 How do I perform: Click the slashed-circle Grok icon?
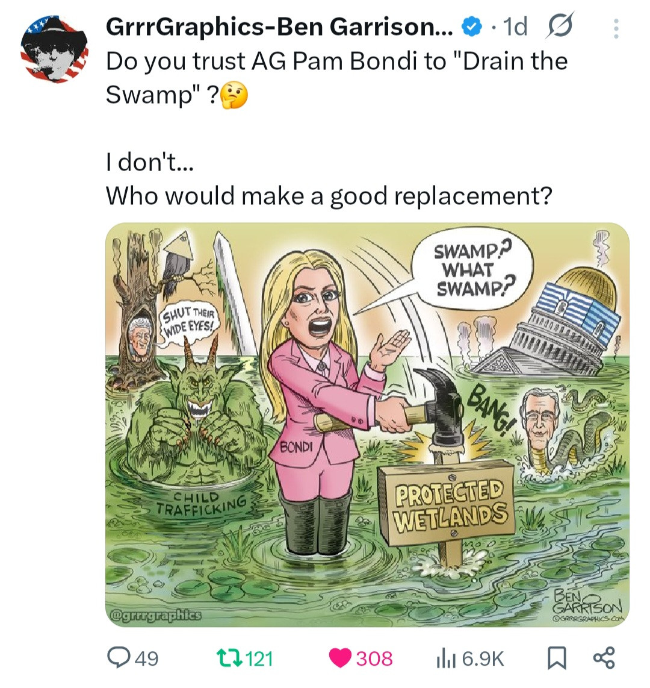click(560, 27)
